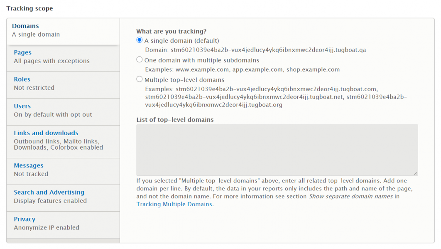Open the Domains vertical tab
Image resolution: width=441 pixels, height=249 pixels.
[25, 26]
